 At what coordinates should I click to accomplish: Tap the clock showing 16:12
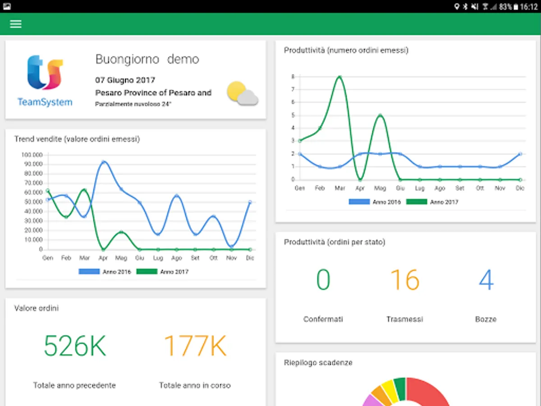tap(528, 6)
